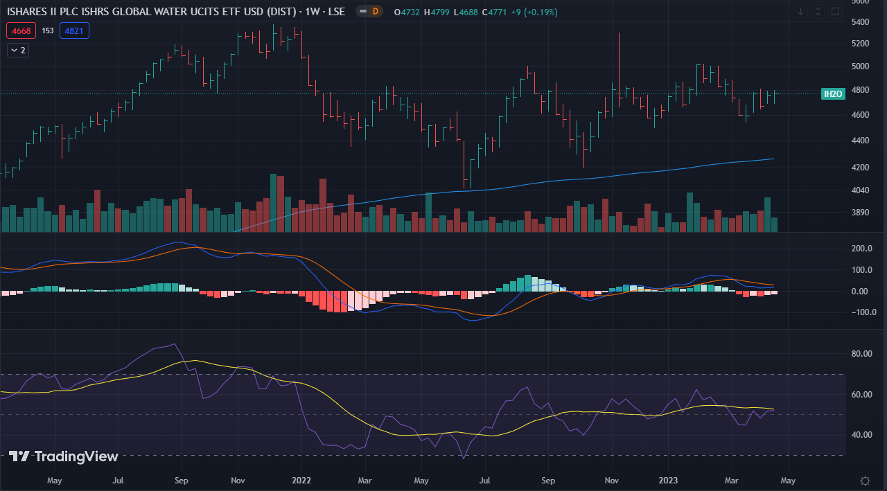Click the 200.0 MACD scale label
The image size is (887, 491).
pos(863,249)
